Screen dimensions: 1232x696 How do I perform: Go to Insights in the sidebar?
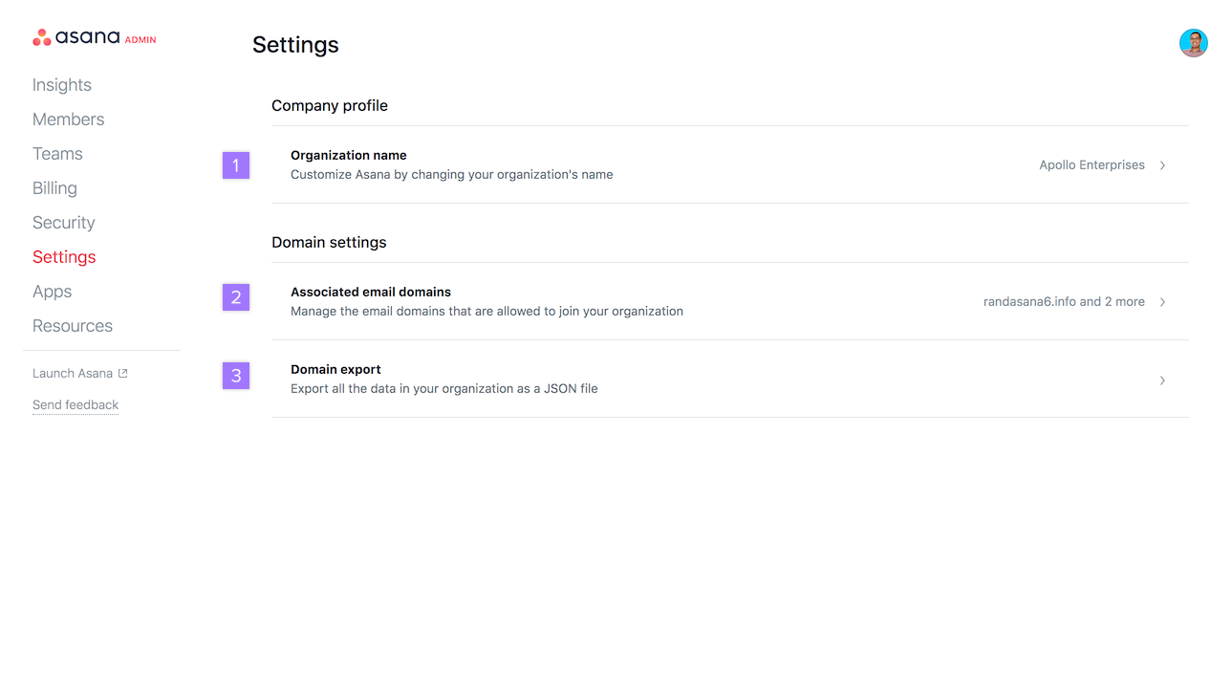62,85
